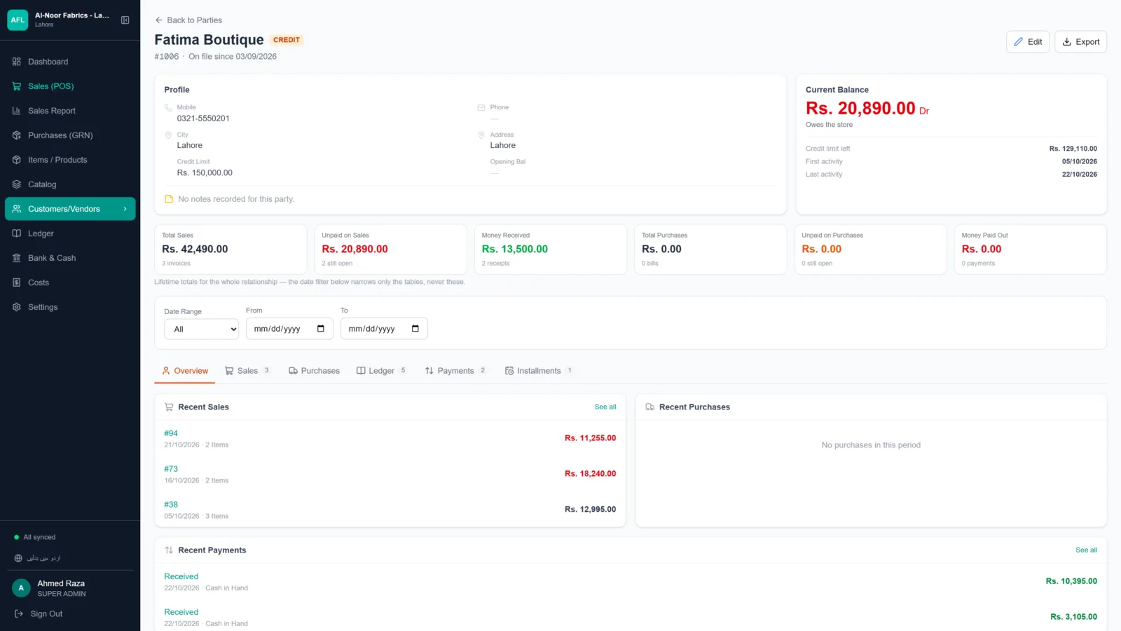Click the AFL store logo
This screenshot has width=1121, height=631.
(18, 20)
